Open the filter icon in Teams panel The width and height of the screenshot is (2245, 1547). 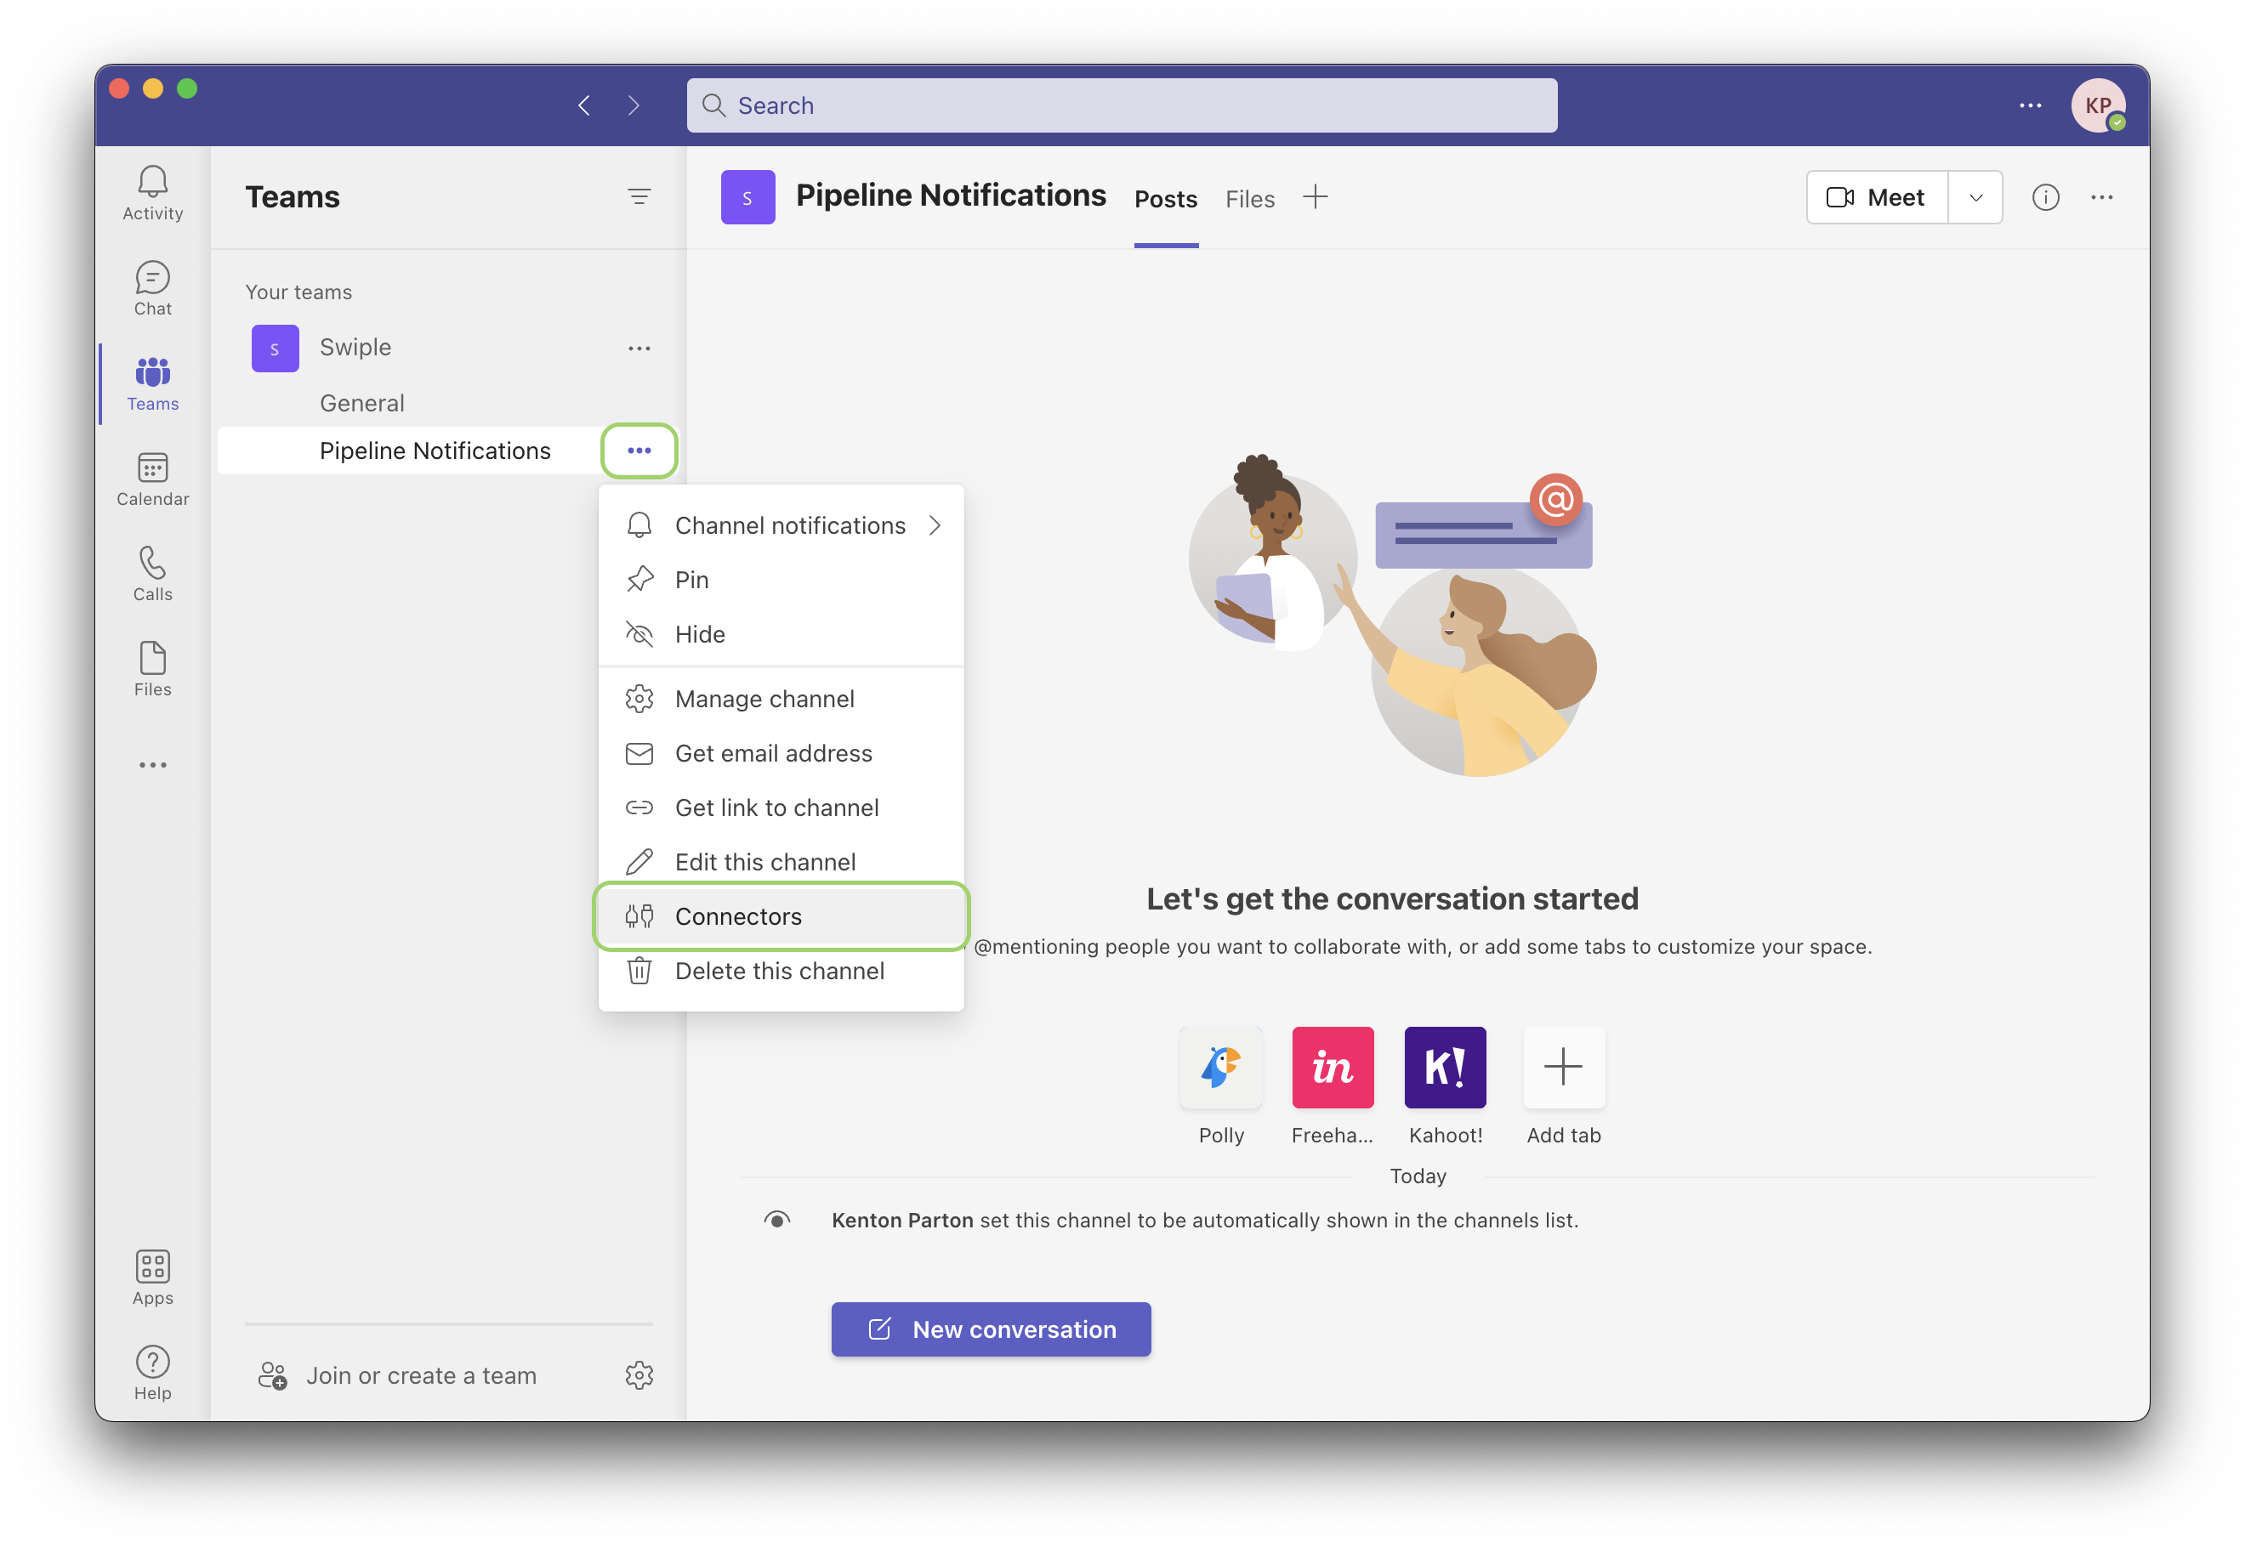coord(640,196)
